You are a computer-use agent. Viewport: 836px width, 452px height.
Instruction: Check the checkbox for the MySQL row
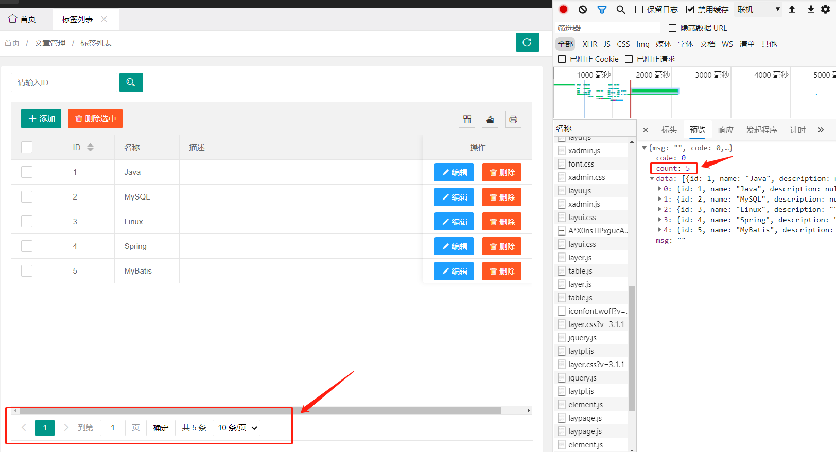tap(27, 197)
